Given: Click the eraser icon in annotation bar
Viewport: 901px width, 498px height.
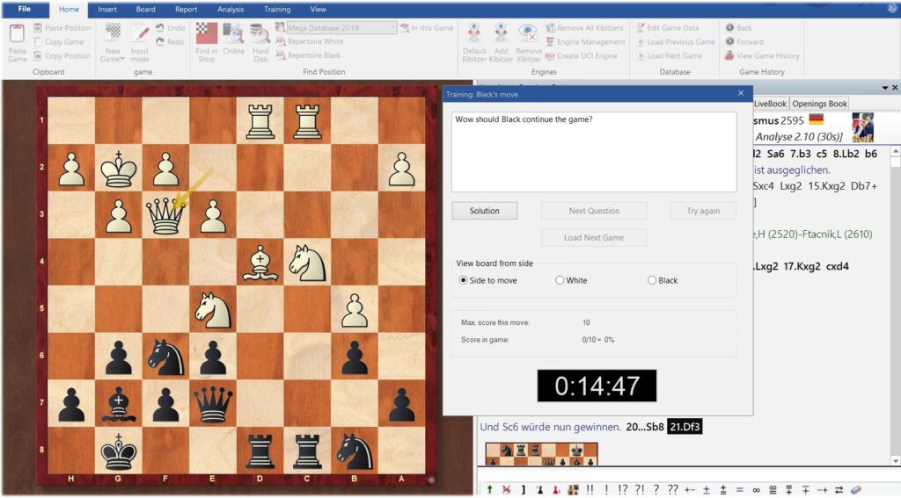Looking at the screenshot, I should [x=856, y=489].
